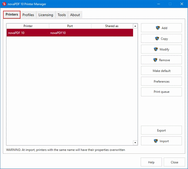The height and width of the screenshot is (169, 188).
Task: Modify the selected printer
Action: point(161,49)
